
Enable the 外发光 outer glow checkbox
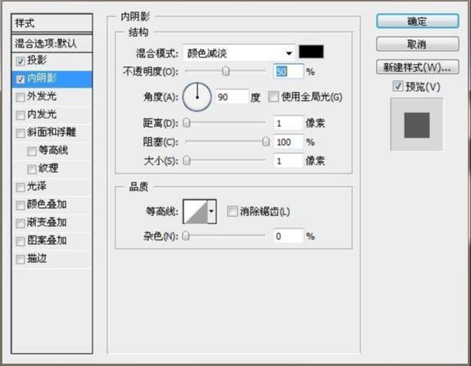[x=20, y=97]
